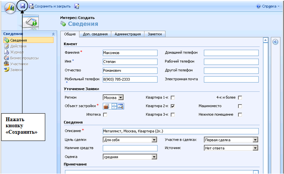Expand the right side pane arrow
The width and height of the screenshot is (284, 174).
pos(275,42)
